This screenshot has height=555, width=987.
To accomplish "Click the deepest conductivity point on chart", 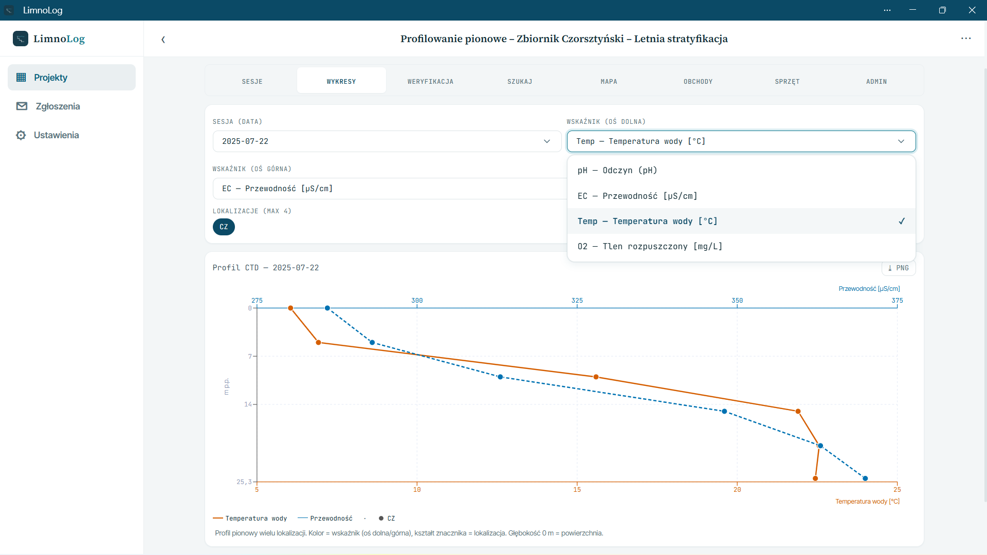I will click(x=865, y=478).
